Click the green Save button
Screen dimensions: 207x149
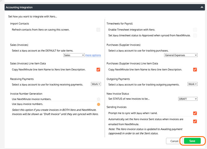point(192,141)
